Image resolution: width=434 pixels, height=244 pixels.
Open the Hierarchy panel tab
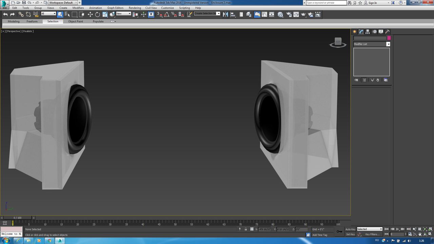pyautogui.click(x=368, y=32)
